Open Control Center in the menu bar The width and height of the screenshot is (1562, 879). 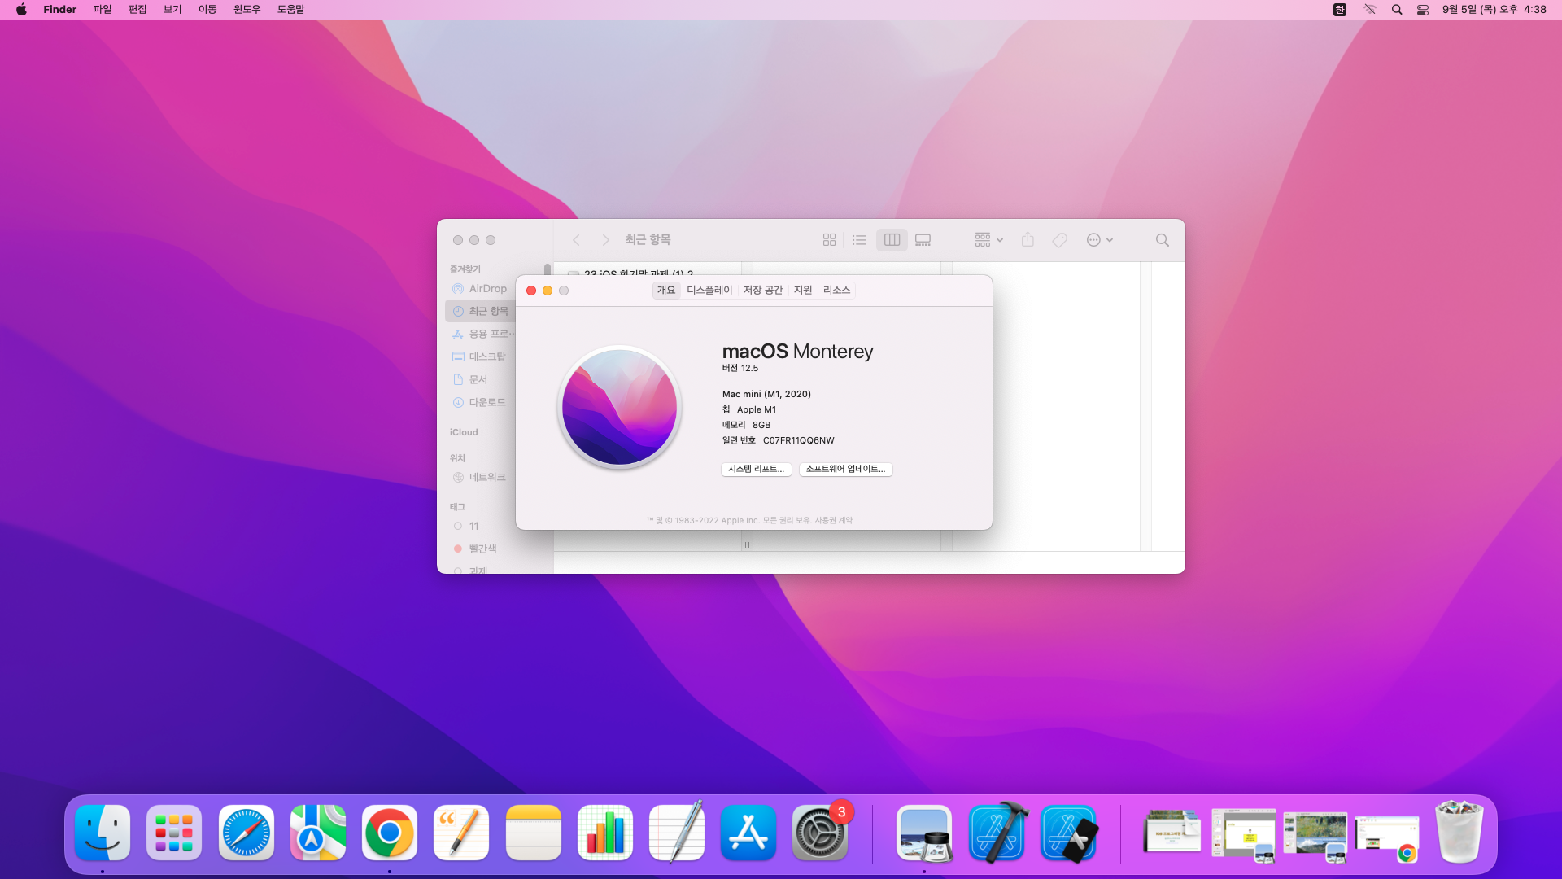1423,10
